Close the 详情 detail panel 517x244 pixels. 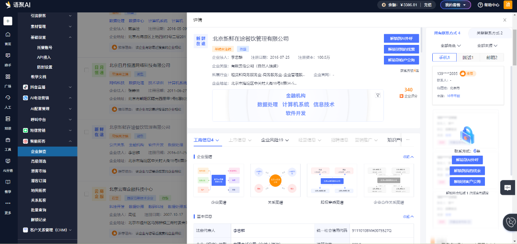[505, 20]
